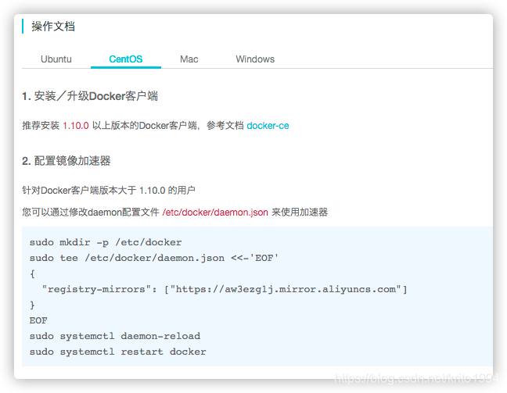Select the CentOS tab

[x=126, y=59]
